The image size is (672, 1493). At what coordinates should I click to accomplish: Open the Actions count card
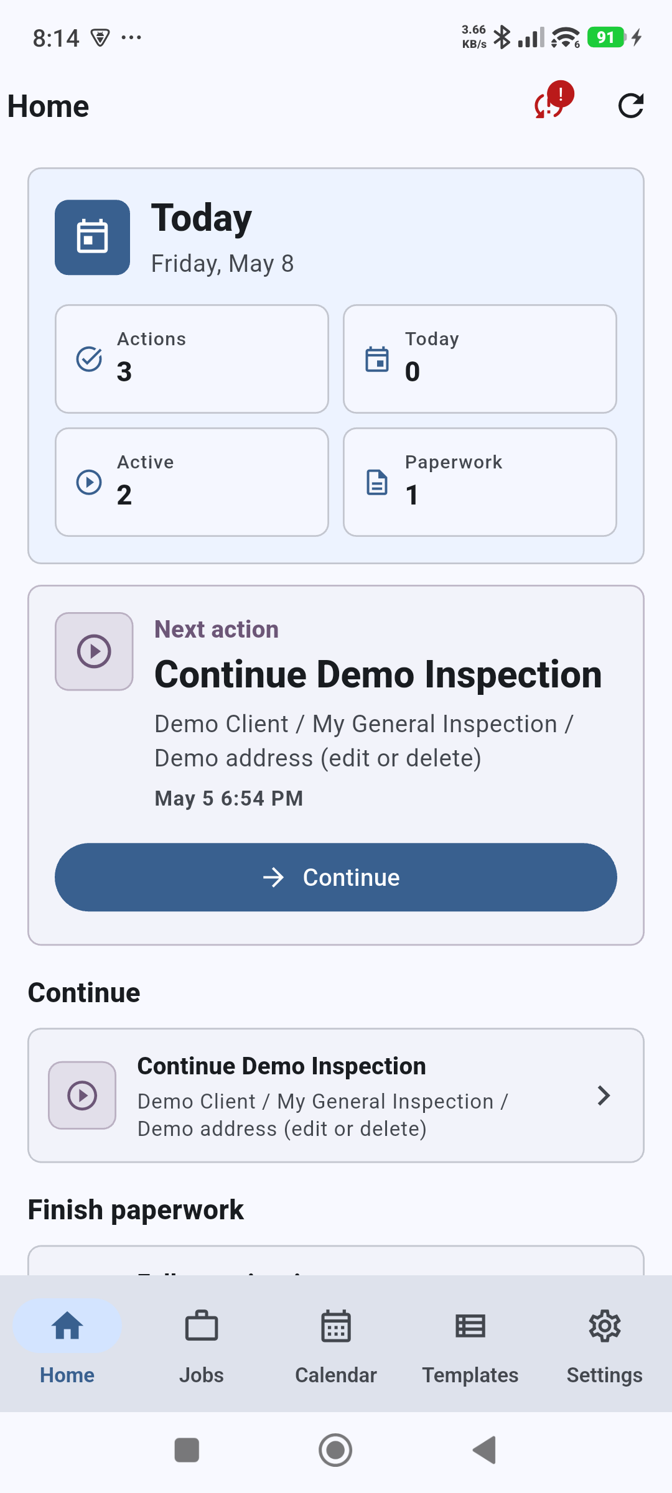pos(192,359)
